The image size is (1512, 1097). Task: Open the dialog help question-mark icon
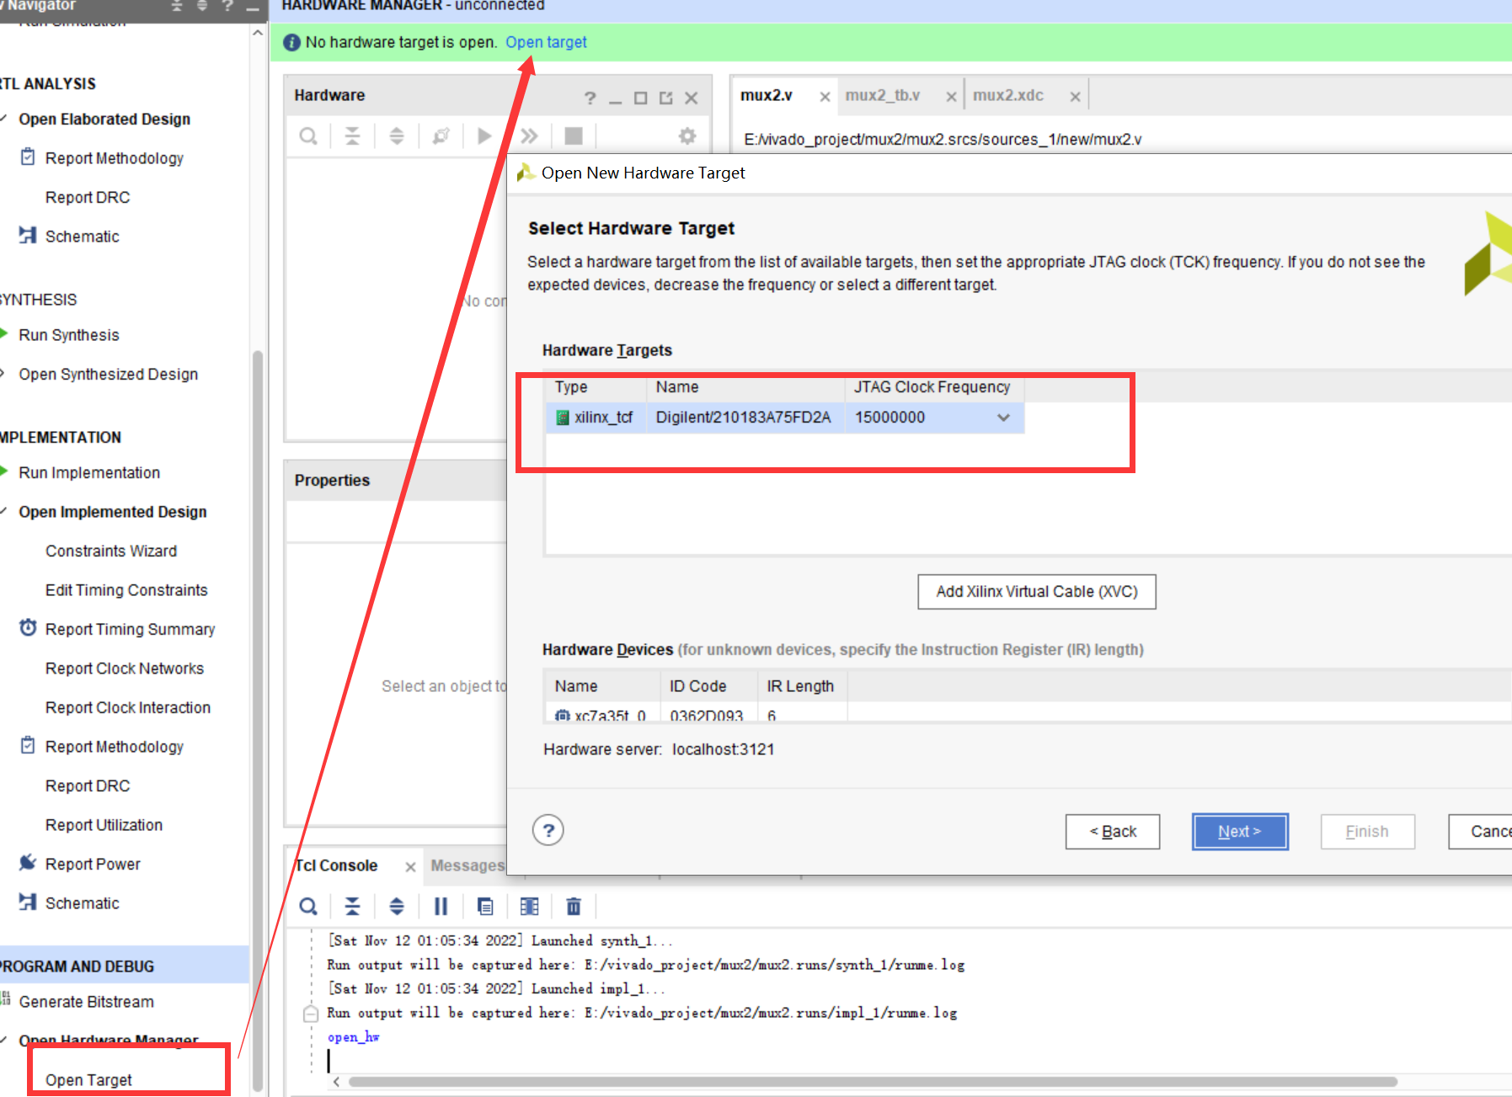pos(548,831)
